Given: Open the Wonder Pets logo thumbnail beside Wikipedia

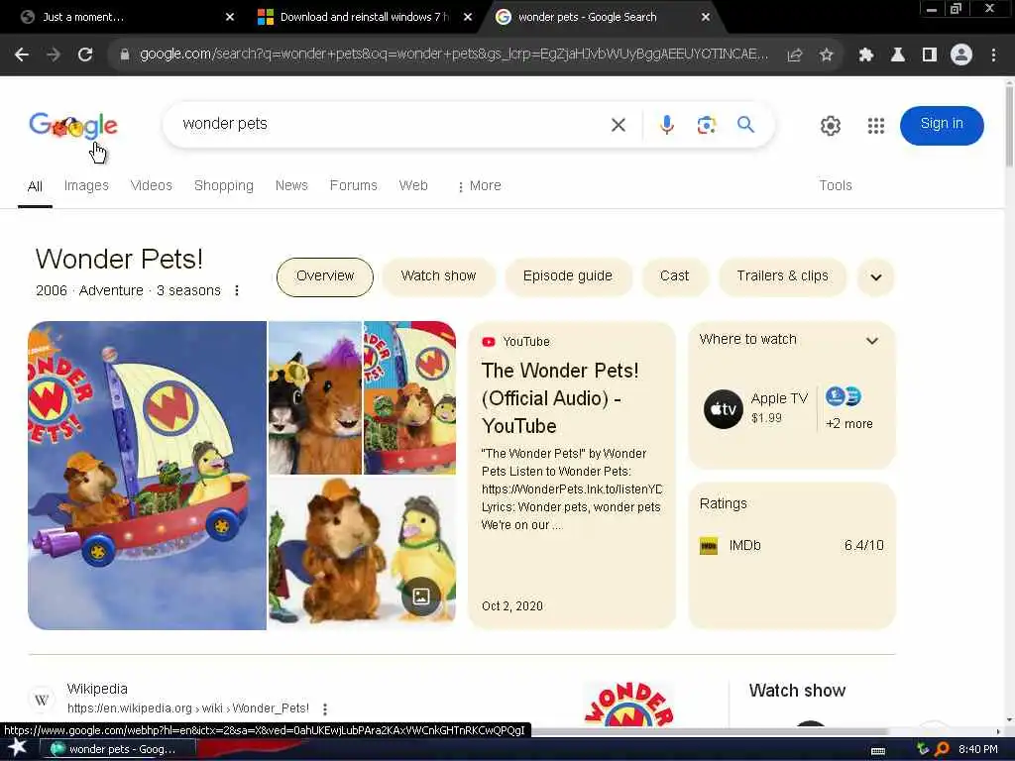Looking at the screenshot, I should (x=627, y=705).
